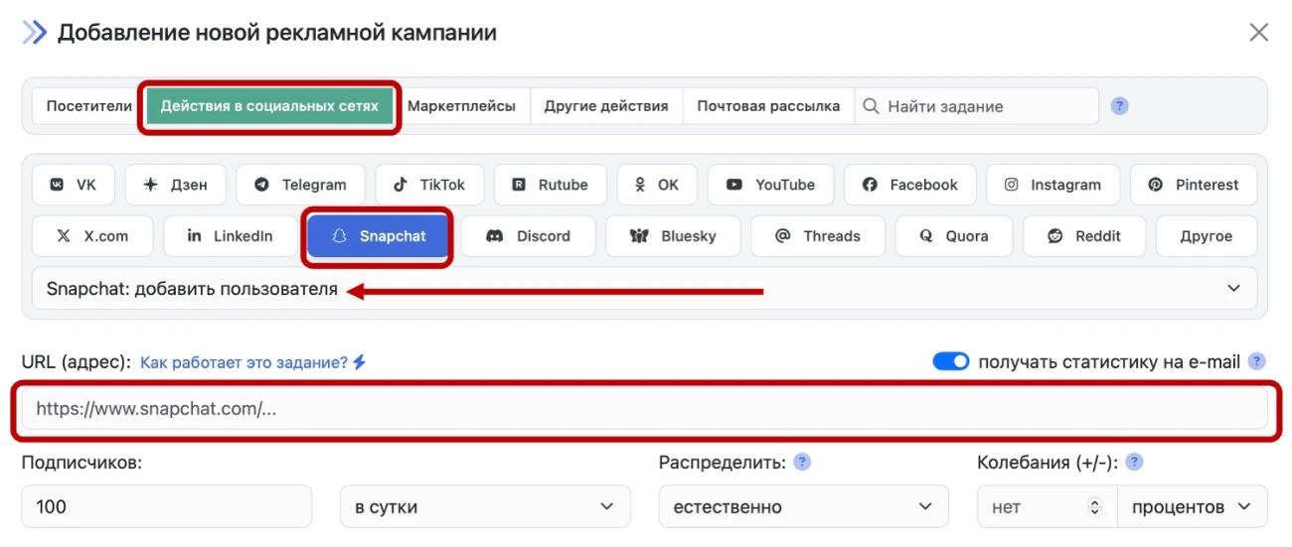
Task: Click the help icon next to Распределить
Action: pyautogui.click(x=802, y=462)
